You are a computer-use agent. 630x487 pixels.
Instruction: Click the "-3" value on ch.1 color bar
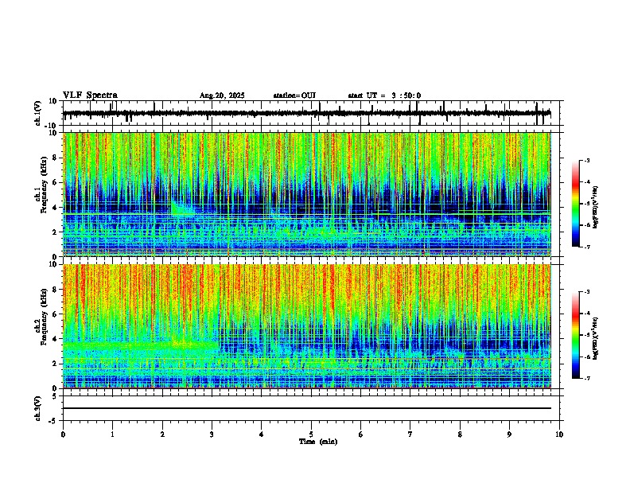pos(586,160)
